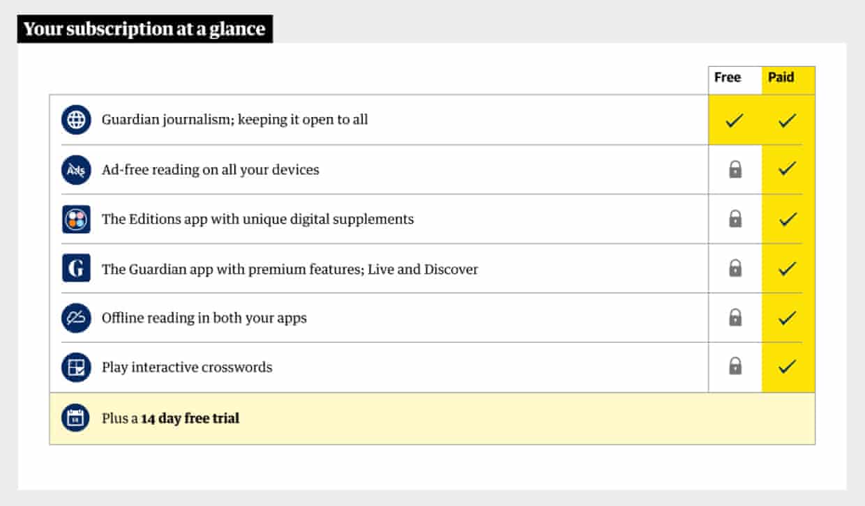The image size is (865, 506).
Task: Click the Guardian app G logo icon
Action: [76, 268]
